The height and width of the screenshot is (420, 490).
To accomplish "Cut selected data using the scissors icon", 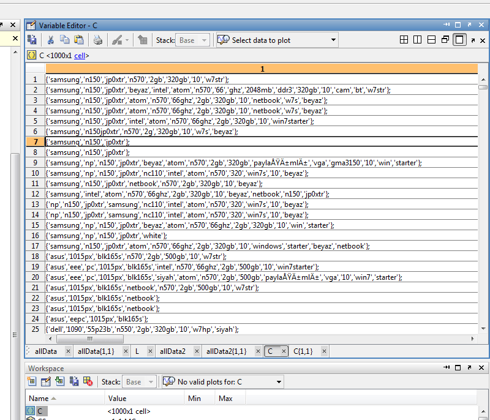I will point(51,39).
